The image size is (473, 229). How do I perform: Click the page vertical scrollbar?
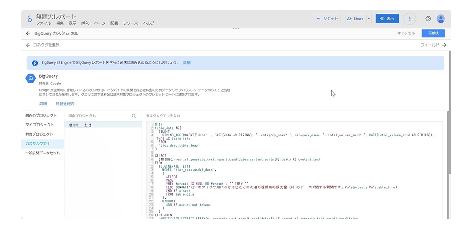click(x=449, y=112)
